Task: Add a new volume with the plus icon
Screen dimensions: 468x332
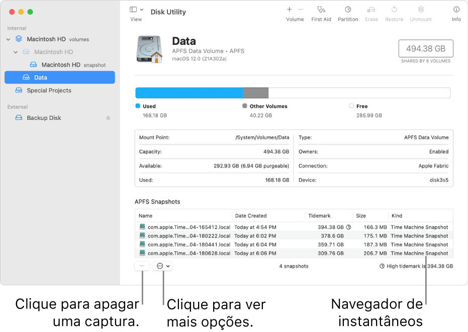Action: 289,9
